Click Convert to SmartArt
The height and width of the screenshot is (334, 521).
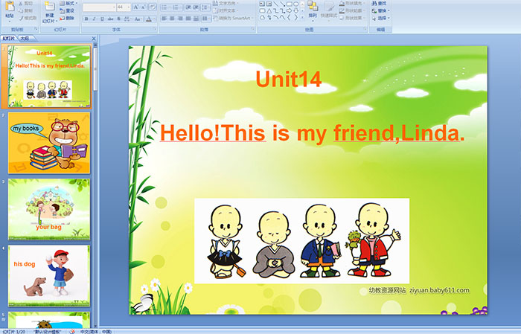(x=233, y=18)
